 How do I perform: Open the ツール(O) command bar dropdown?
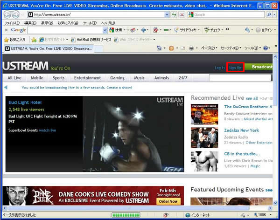tap(252, 48)
